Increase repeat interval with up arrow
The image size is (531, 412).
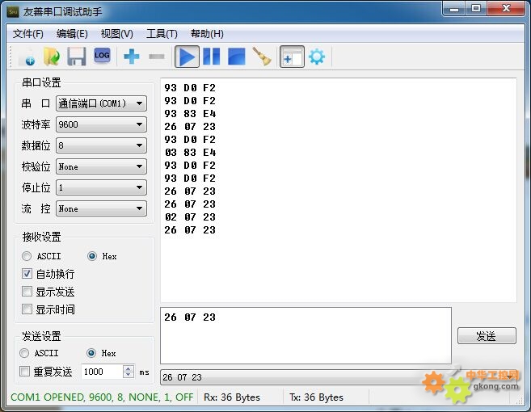click(128, 368)
